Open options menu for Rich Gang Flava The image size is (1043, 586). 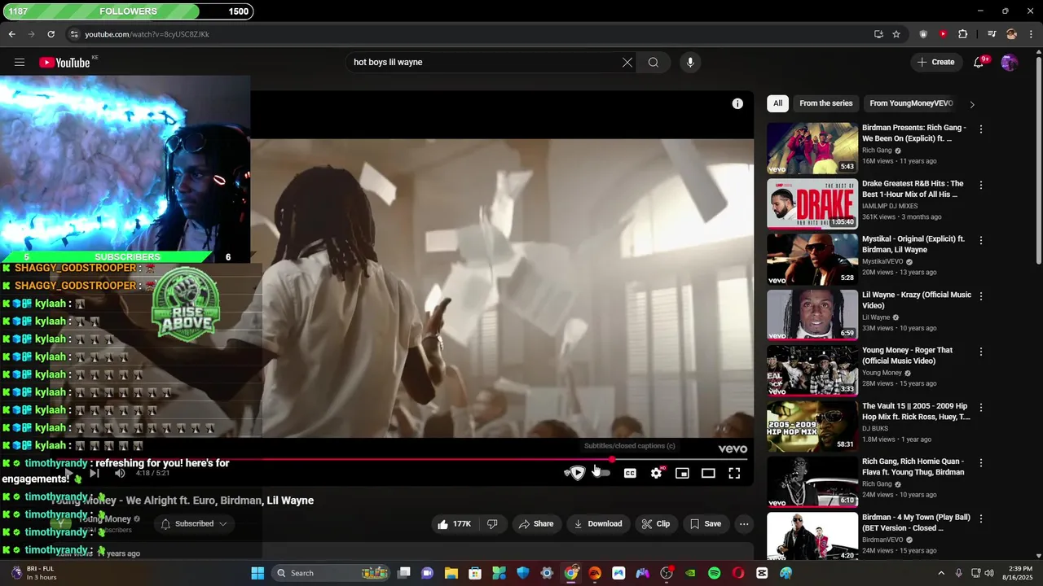(980, 463)
